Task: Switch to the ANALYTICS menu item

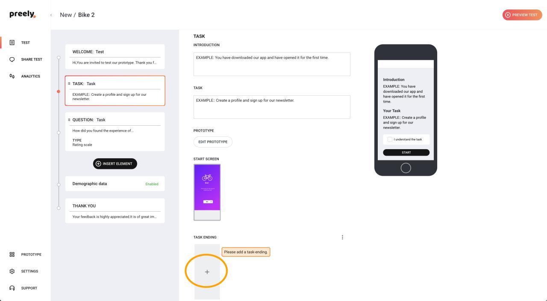Action: pyautogui.click(x=30, y=76)
